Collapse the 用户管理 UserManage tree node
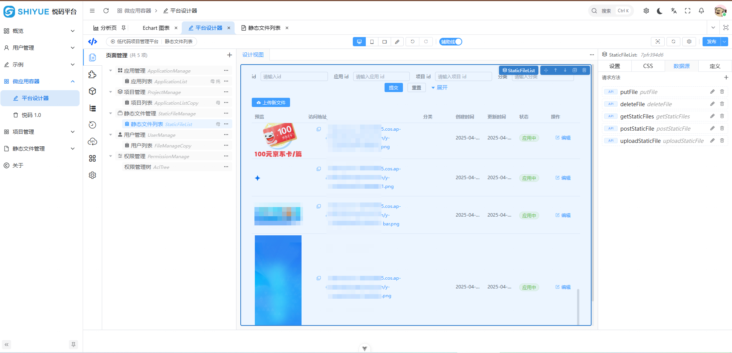The height and width of the screenshot is (353, 732). click(111, 135)
